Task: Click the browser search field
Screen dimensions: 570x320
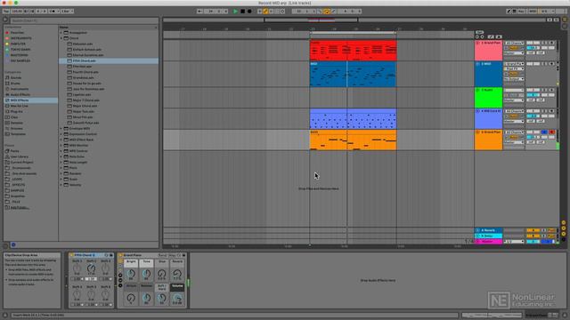Action: (x=84, y=20)
